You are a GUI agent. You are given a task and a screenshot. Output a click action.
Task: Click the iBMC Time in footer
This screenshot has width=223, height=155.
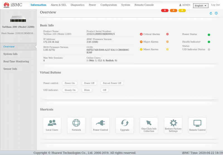pos(202,153)
